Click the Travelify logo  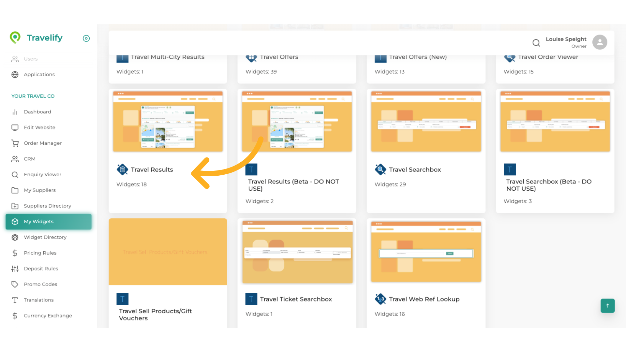click(x=36, y=38)
